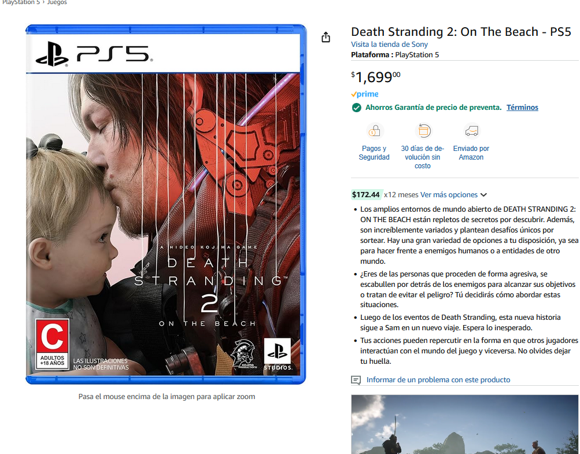Image resolution: width=580 pixels, height=454 pixels.
Task: Expand the Ver más opciones chevron
Action: (x=483, y=195)
